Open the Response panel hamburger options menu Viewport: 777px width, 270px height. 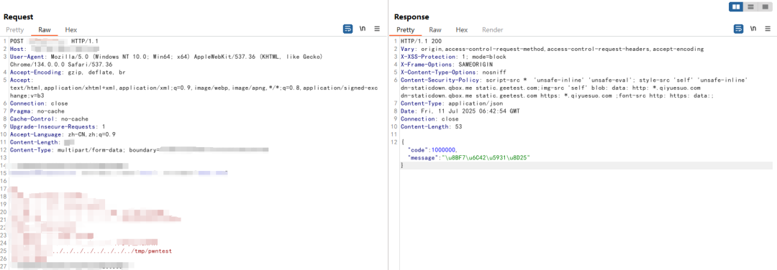click(768, 29)
